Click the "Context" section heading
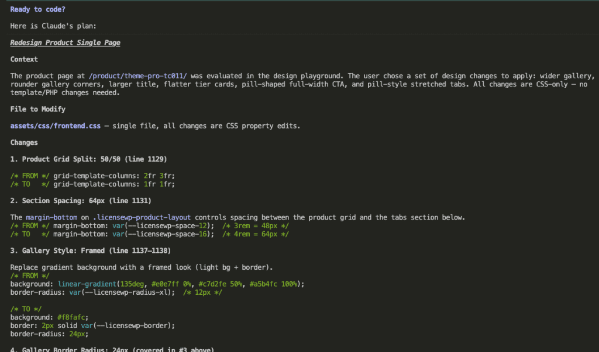 coord(23,59)
